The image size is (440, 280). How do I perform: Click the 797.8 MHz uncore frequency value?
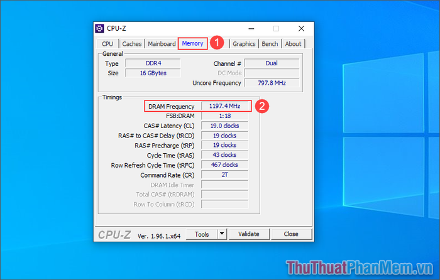[272, 83]
